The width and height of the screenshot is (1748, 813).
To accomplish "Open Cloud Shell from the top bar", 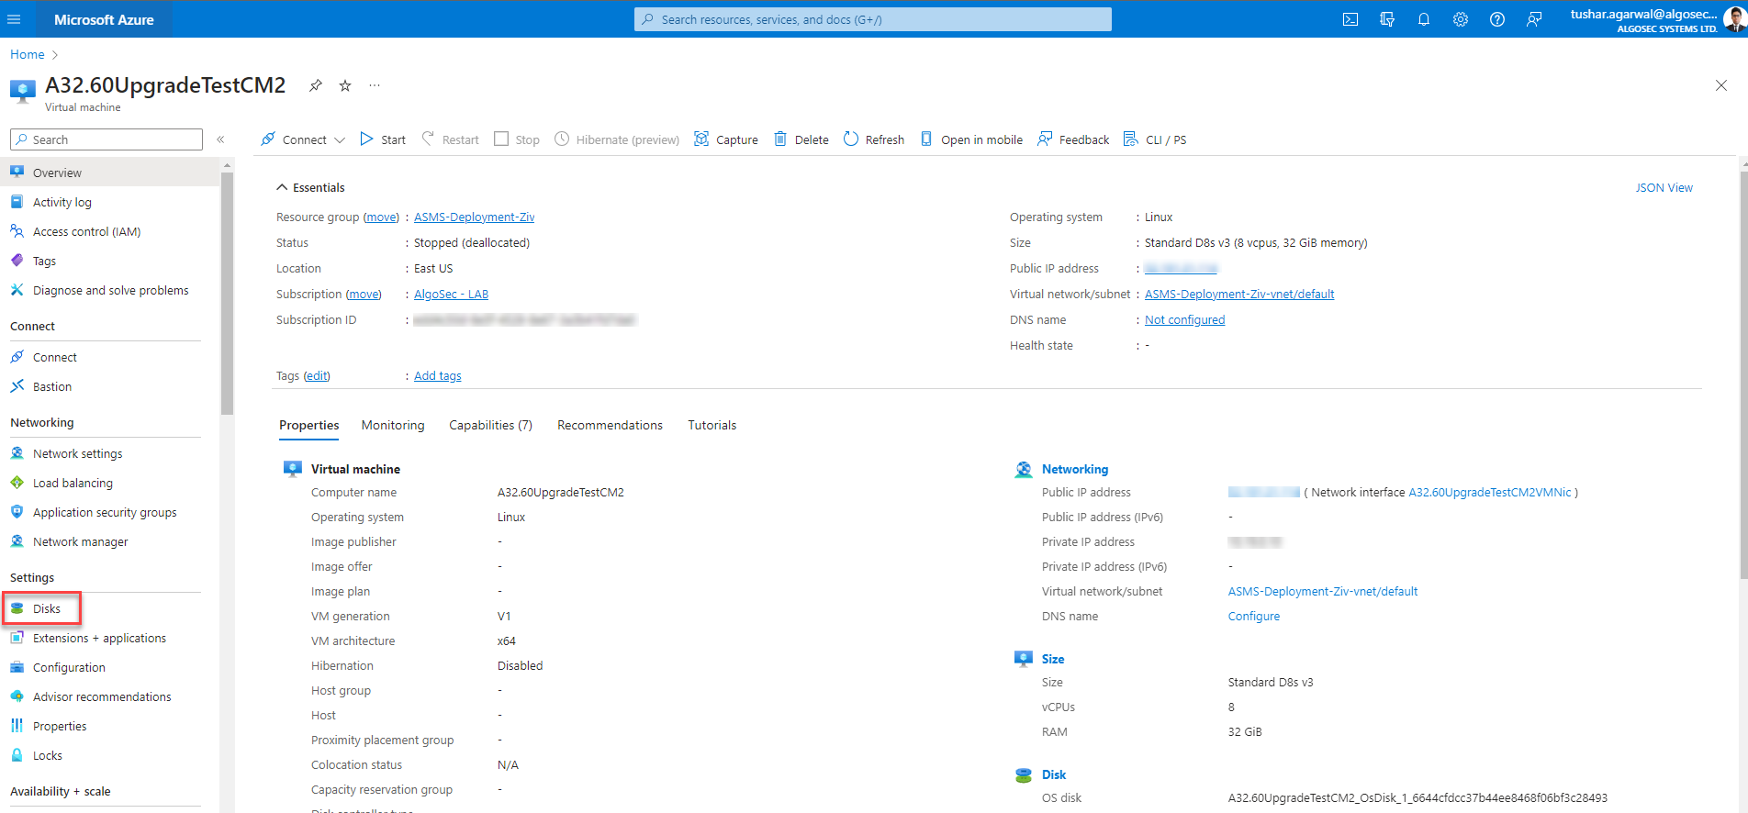I will [x=1350, y=19].
